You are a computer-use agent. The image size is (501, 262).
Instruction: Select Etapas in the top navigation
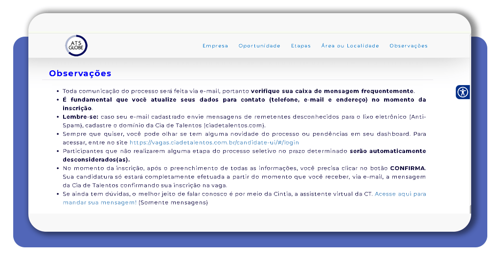[300, 46]
